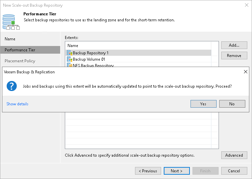This screenshot has height=179, width=252.
Task: Open Advanced repository options
Action: click(x=234, y=155)
